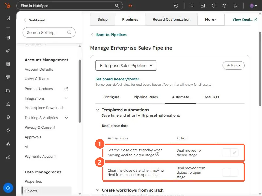Open Users & Teams settings

(37, 79)
